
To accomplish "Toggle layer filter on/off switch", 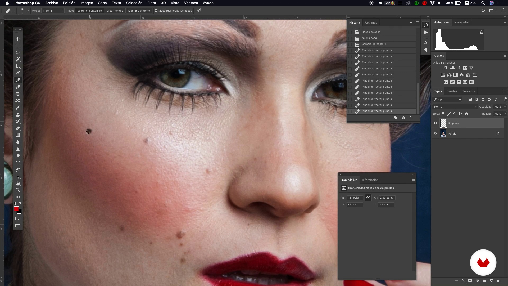I will pos(505,99).
